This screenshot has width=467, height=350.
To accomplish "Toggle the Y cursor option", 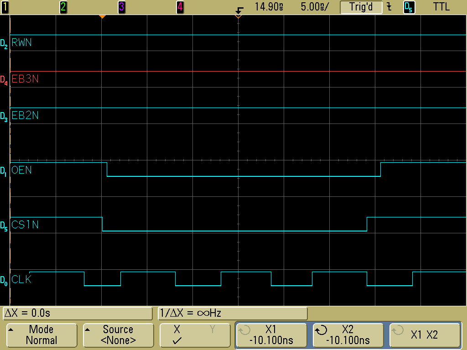I will point(212,329).
